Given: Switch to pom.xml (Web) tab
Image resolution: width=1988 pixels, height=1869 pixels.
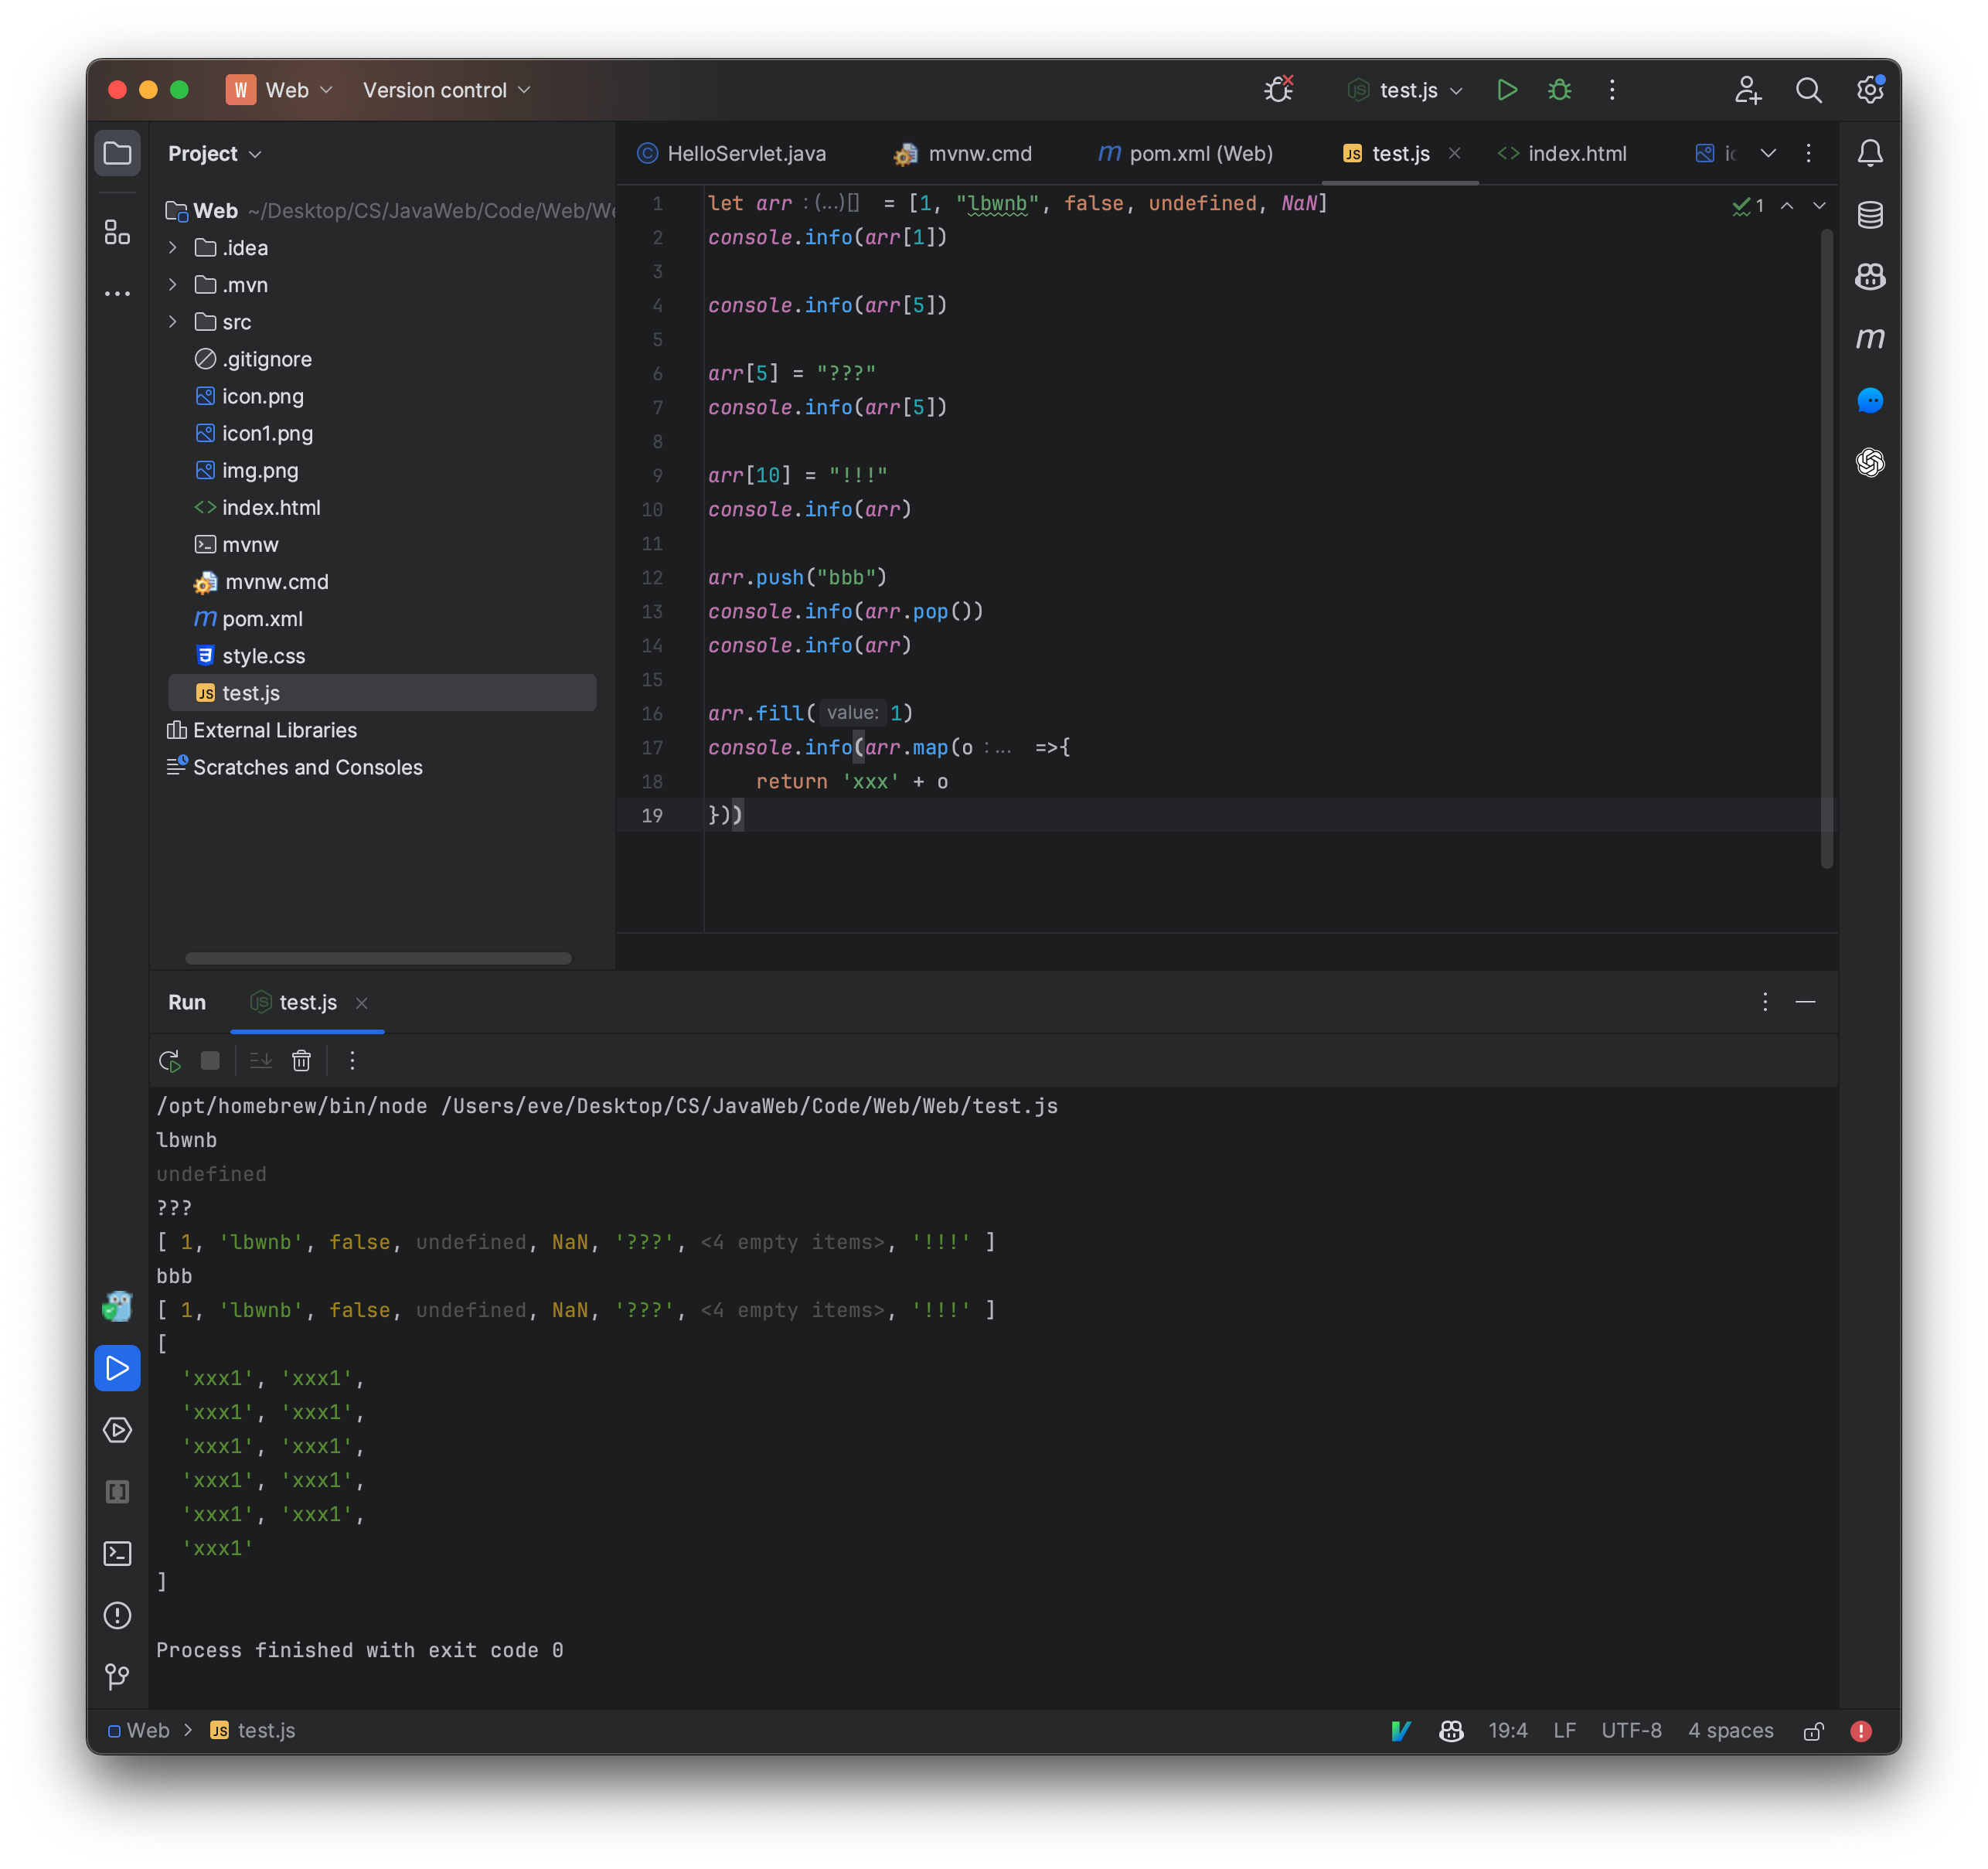Looking at the screenshot, I should pos(1186,153).
